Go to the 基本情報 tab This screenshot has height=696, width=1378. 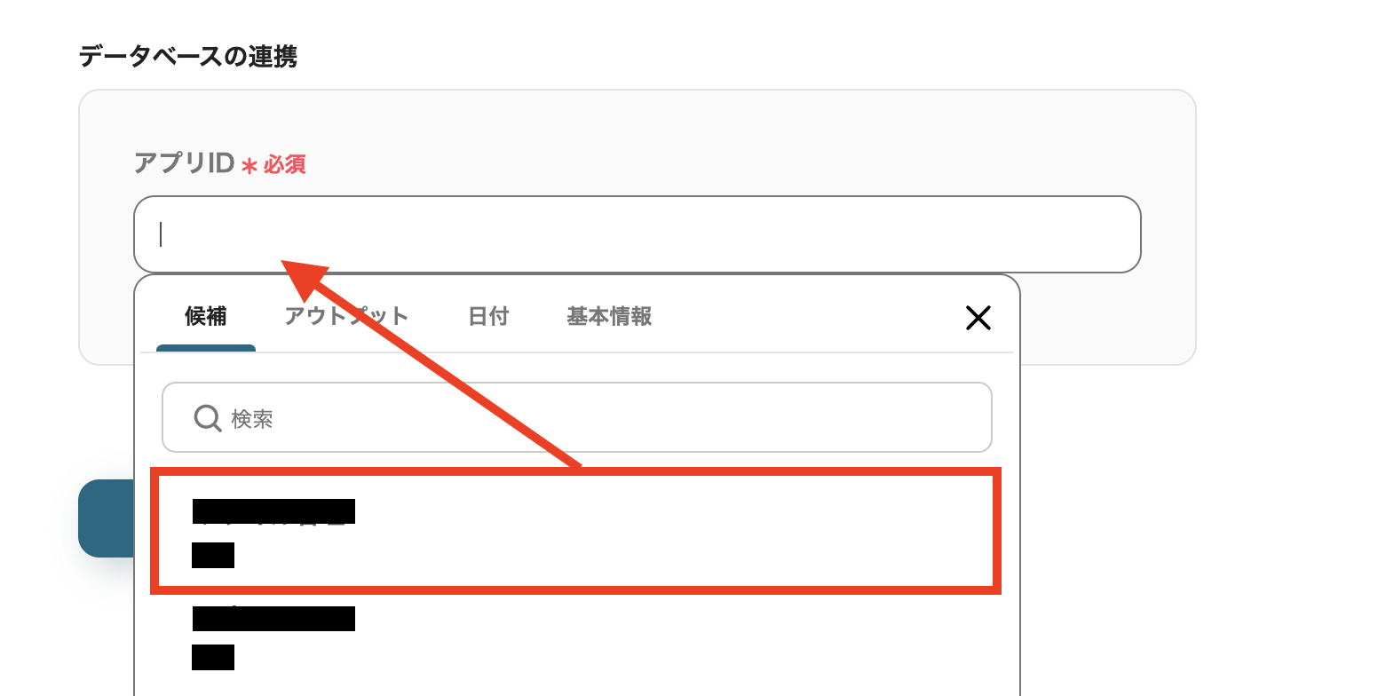click(x=609, y=316)
